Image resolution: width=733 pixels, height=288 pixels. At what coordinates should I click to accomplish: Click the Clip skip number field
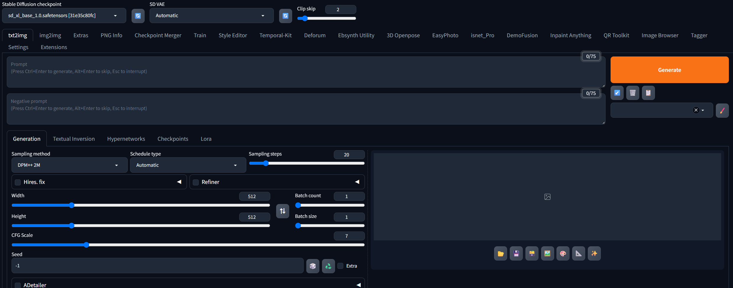point(341,9)
